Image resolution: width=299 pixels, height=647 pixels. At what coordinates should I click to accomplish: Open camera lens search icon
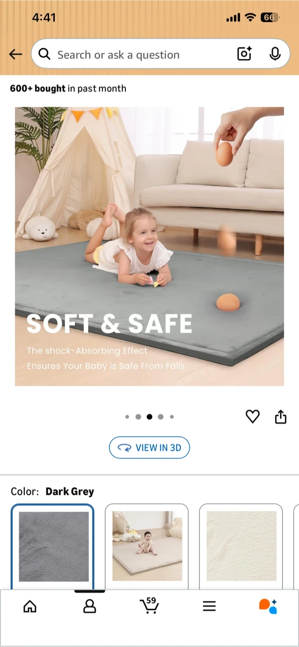coord(244,54)
